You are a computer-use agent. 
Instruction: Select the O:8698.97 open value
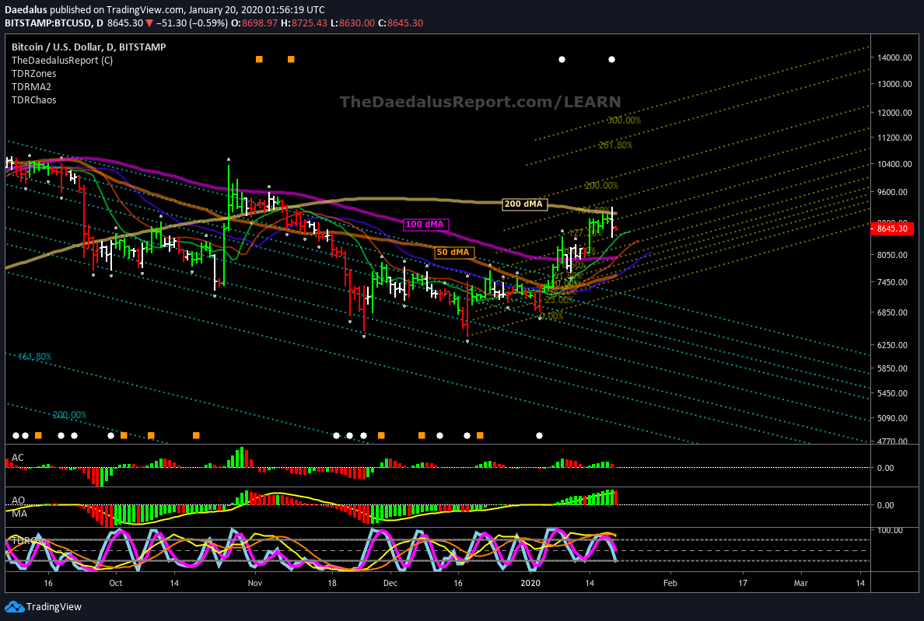(256, 23)
